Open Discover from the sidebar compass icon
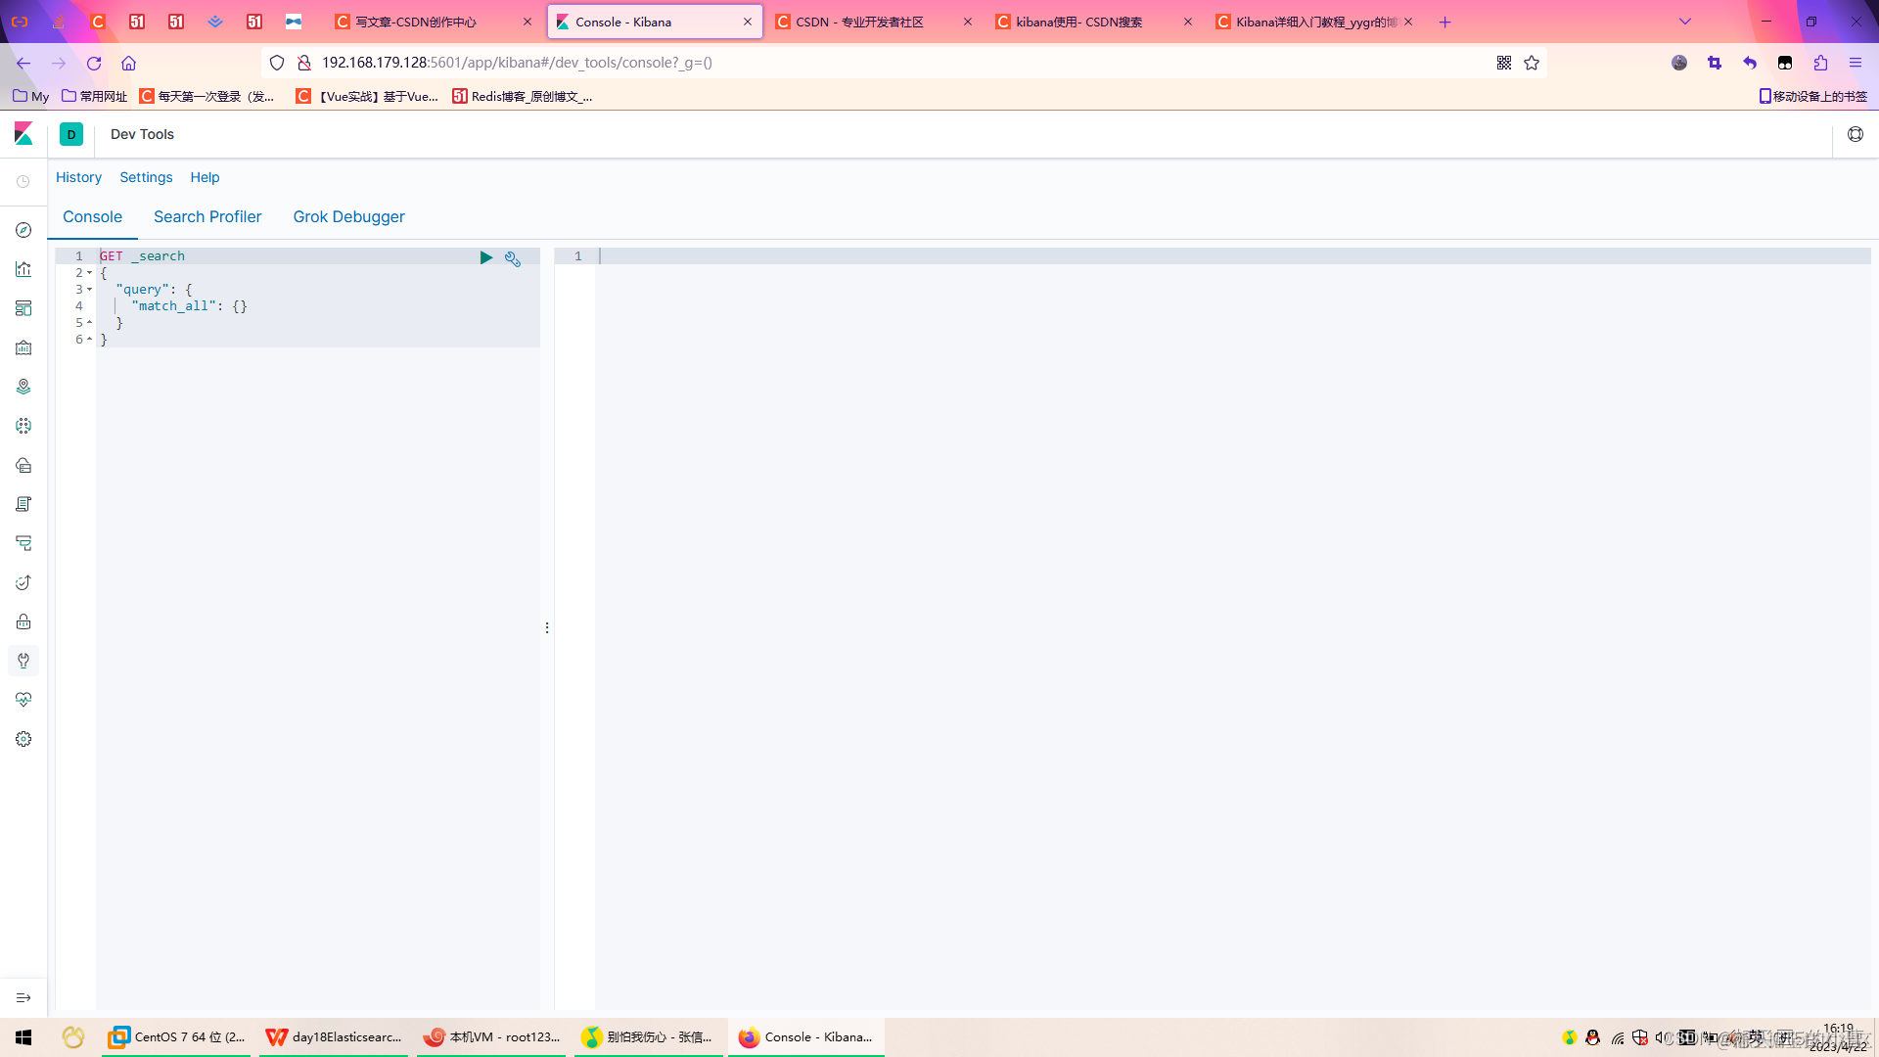This screenshot has width=1879, height=1057. [x=23, y=230]
